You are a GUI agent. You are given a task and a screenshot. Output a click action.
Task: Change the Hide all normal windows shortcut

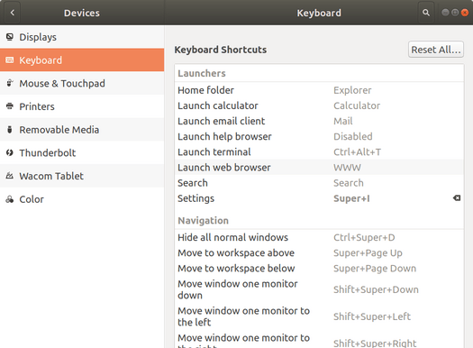[319, 237]
